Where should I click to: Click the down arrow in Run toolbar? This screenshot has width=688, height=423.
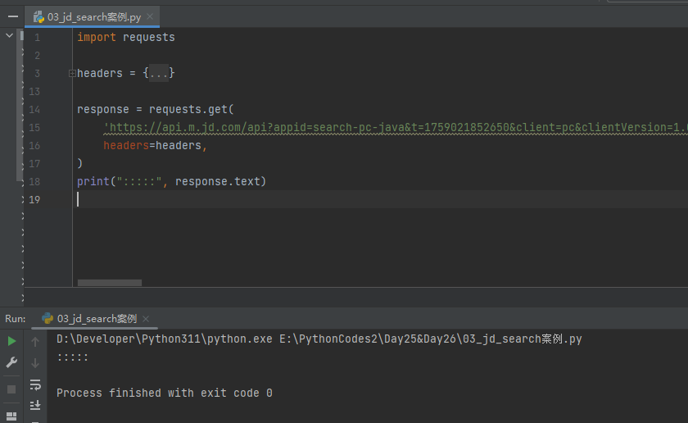(x=35, y=363)
